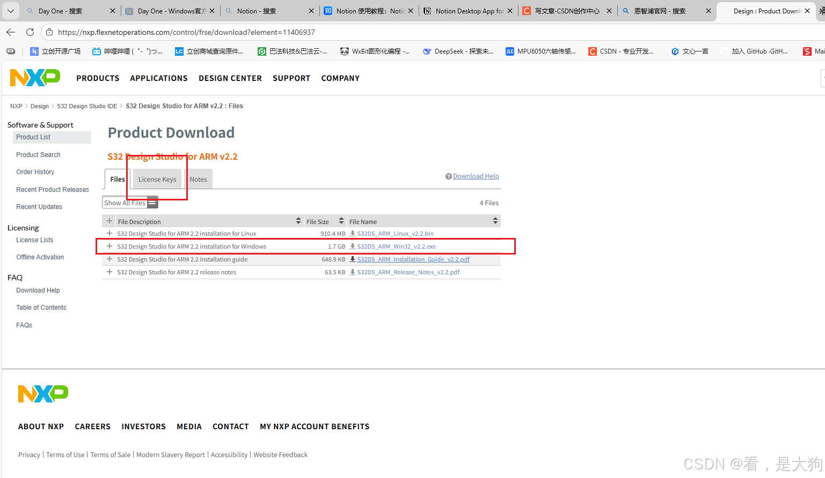The image size is (825, 478).
Task: Expand the Windows installation row plus
Action: 109,247
